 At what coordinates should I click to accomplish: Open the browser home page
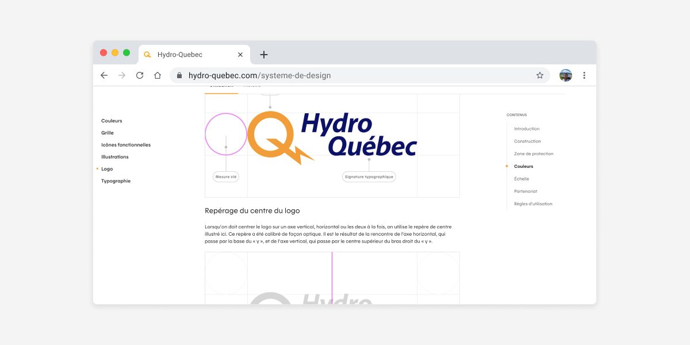click(x=158, y=75)
